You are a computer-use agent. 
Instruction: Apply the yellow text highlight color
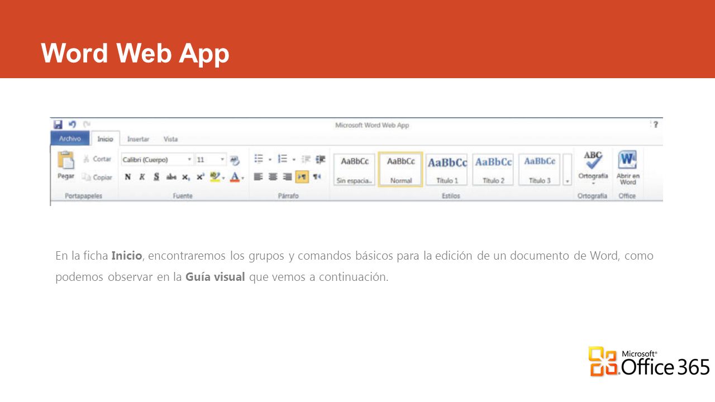click(x=215, y=177)
